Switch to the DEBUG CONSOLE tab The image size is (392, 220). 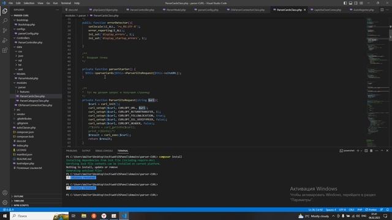click(104, 151)
